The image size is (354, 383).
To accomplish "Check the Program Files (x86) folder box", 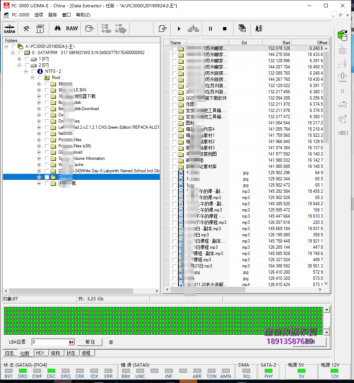I will 47,146.
